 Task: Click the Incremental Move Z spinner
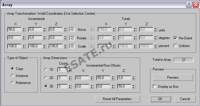pos(65,29)
